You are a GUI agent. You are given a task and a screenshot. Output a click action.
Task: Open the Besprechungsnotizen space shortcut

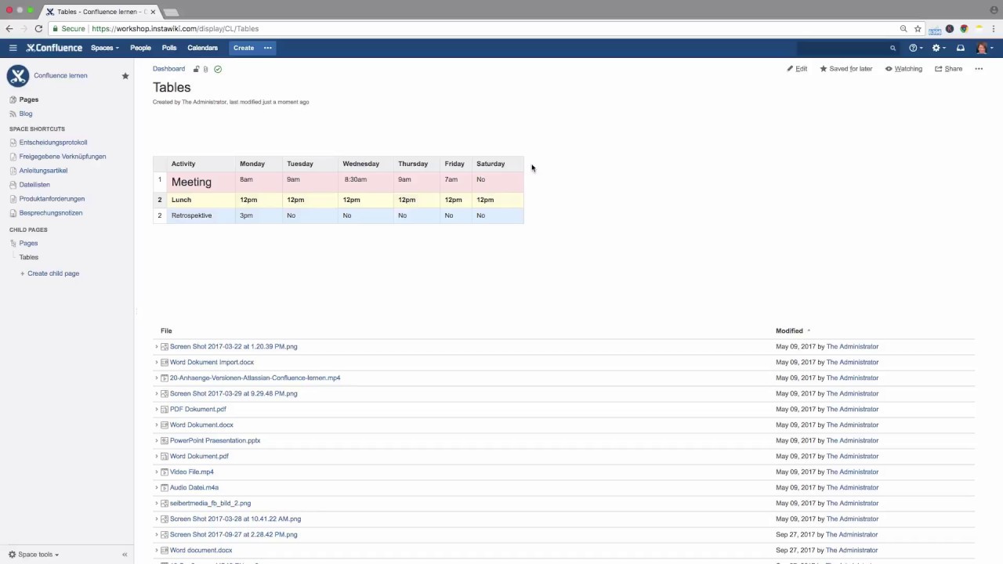click(50, 212)
